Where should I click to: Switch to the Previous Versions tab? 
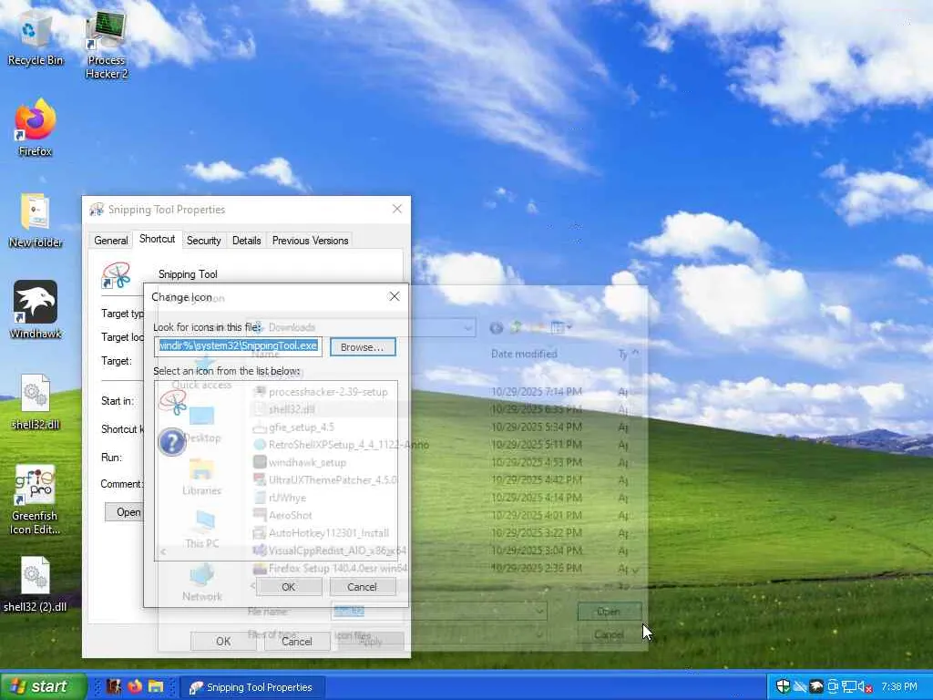point(310,241)
